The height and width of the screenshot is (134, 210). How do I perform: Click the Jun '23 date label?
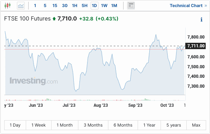point(36,105)
